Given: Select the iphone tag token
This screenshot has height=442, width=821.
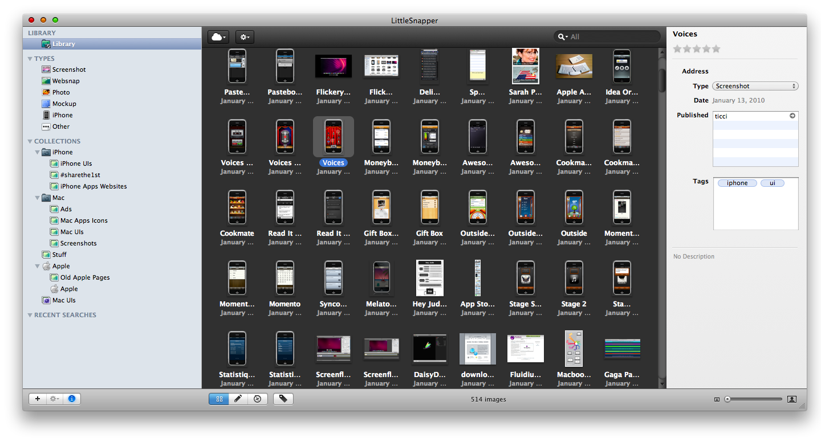Looking at the screenshot, I should coord(737,183).
